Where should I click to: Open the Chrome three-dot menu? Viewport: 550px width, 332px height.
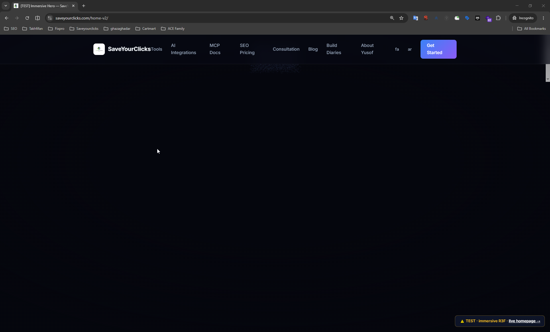543,18
